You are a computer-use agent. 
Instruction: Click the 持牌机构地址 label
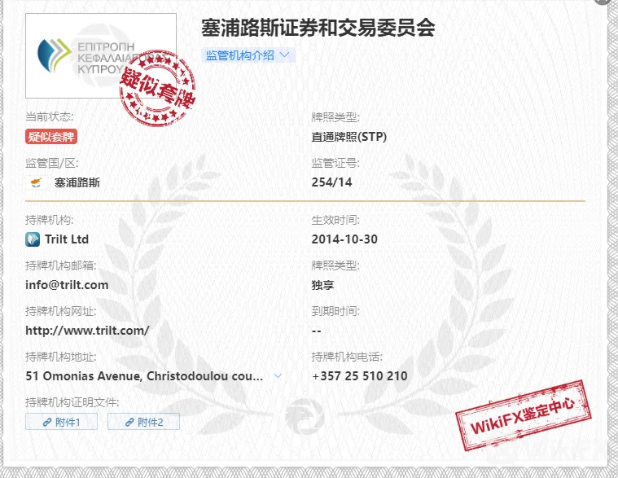(61, 357)
